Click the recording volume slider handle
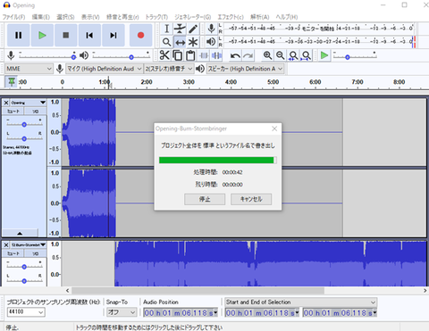Screen dimensions: 429x331 pyautogui.click(x=73, y=56)
